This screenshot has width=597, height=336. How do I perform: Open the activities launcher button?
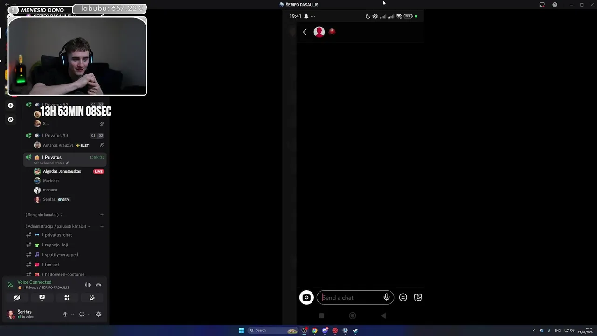click(67, 298)
